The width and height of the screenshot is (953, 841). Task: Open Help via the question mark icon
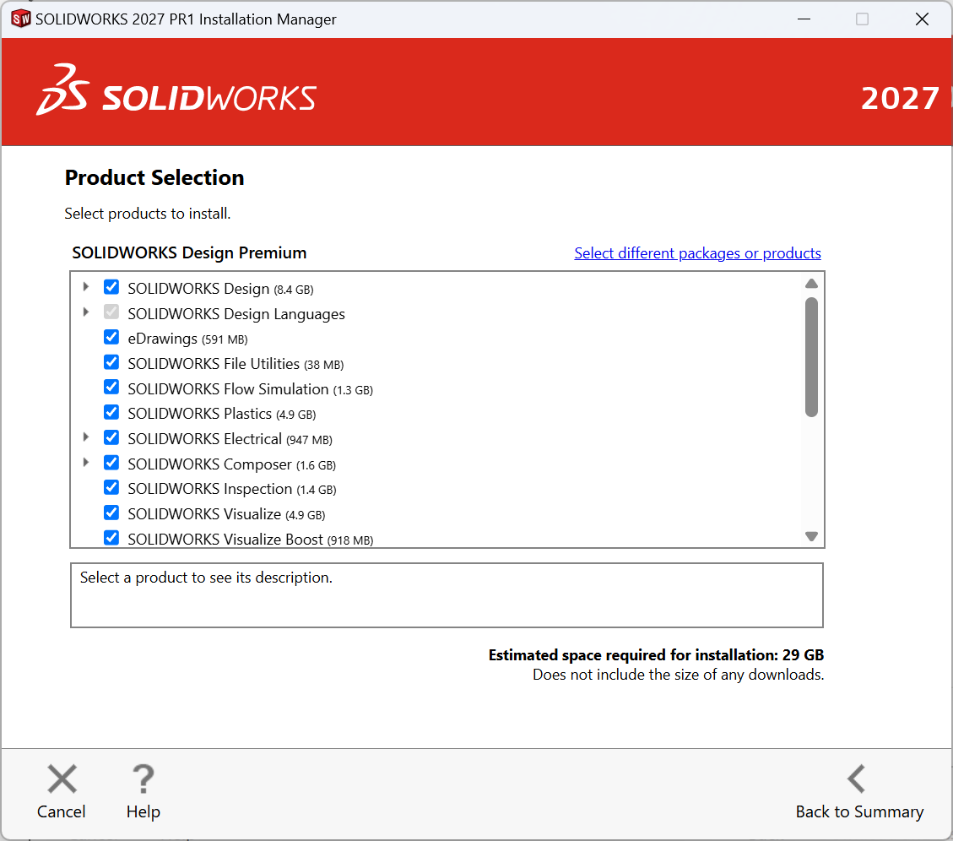(x=143, y=779)
